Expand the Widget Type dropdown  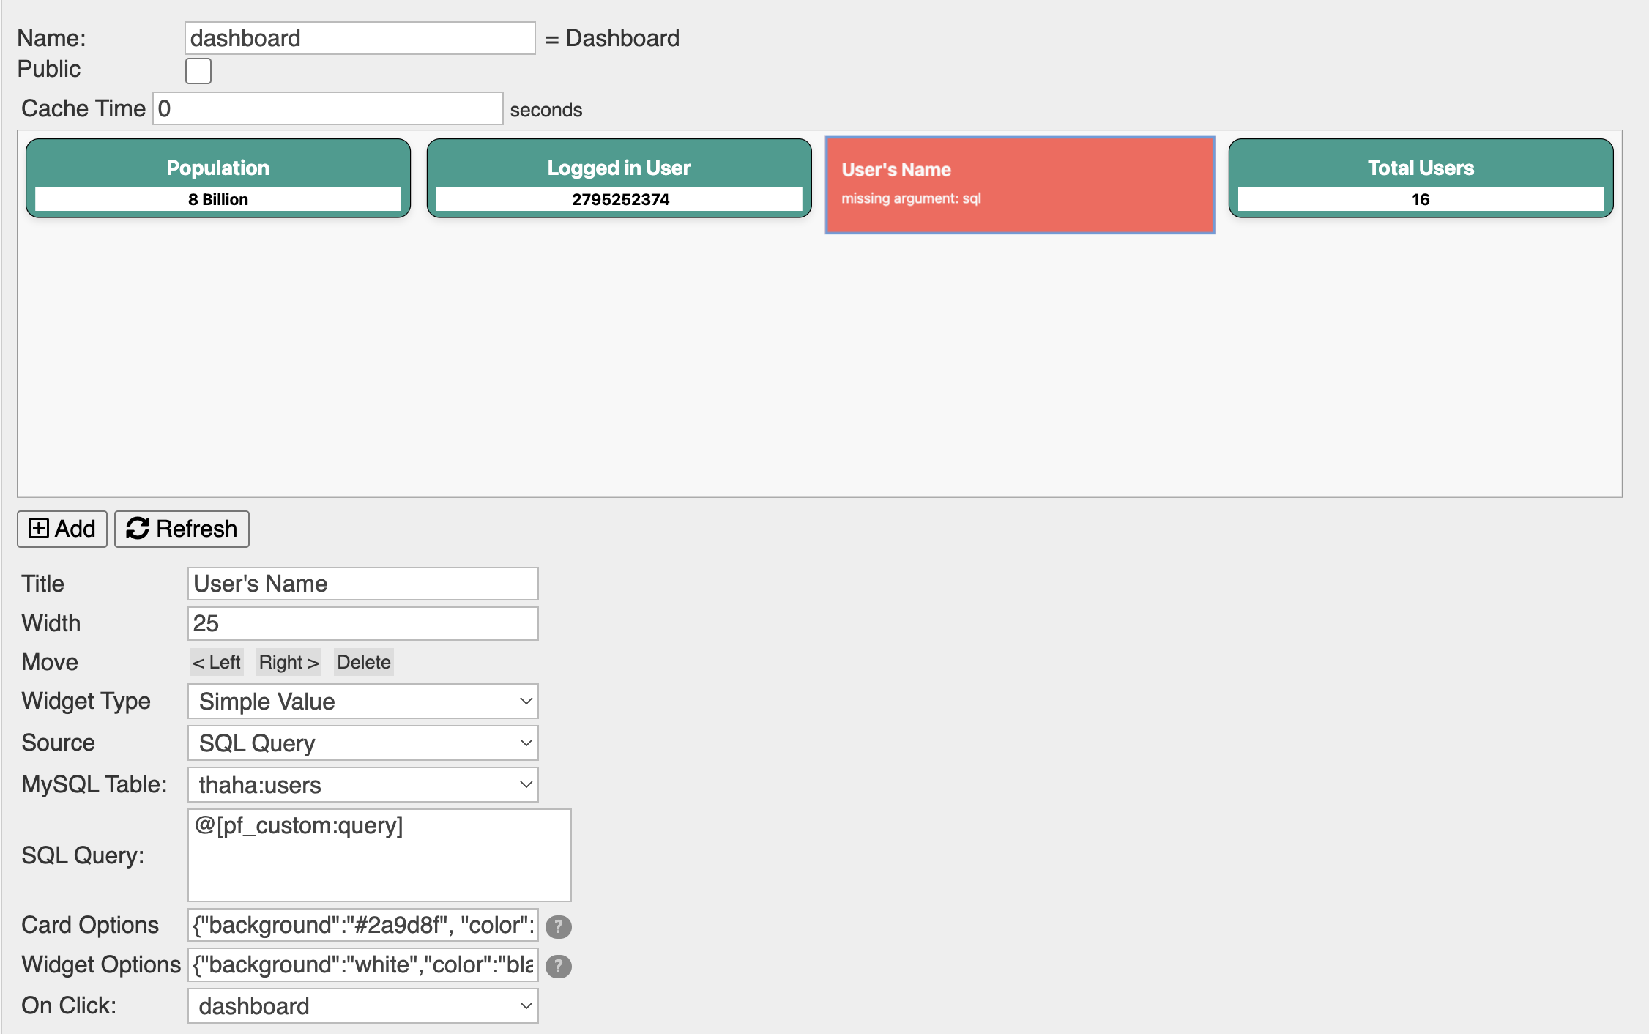point(362,702)
